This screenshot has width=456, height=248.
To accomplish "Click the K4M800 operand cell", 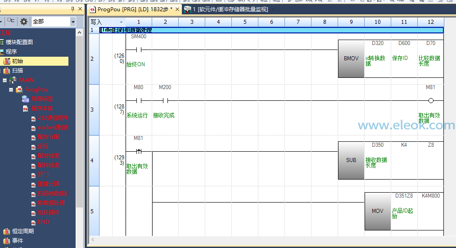I will tap(431, 211).
